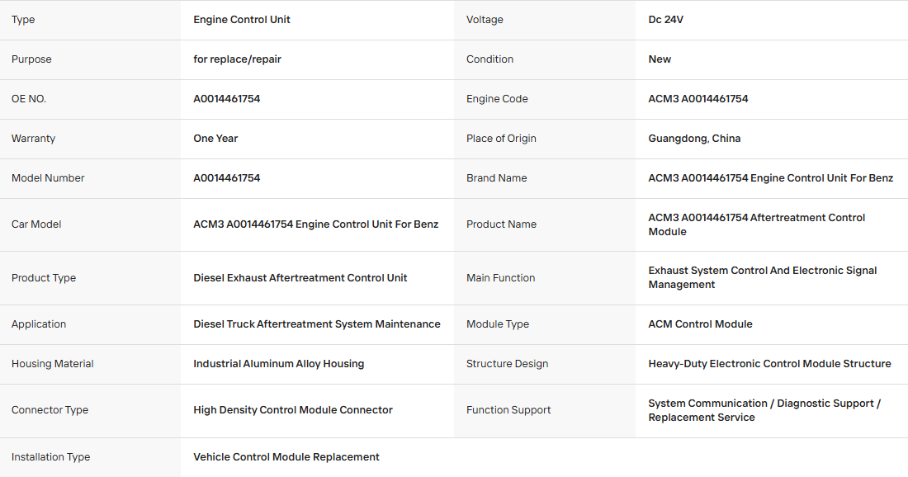Select the Car Model value for Benz
This screenshot has width=908, height=477.
[315, 224]
